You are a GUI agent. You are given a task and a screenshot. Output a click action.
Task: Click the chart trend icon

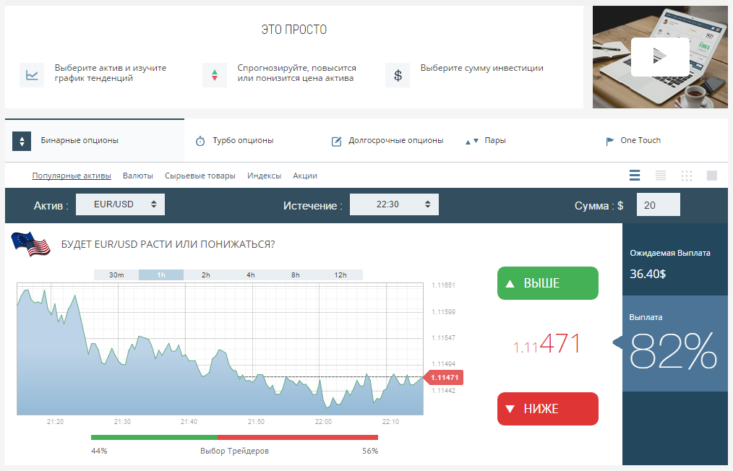[32, 74]
